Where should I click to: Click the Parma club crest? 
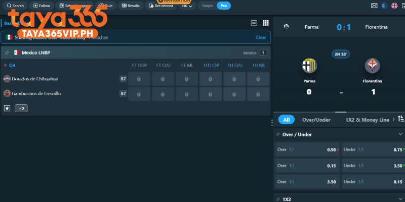coord(309,66)
